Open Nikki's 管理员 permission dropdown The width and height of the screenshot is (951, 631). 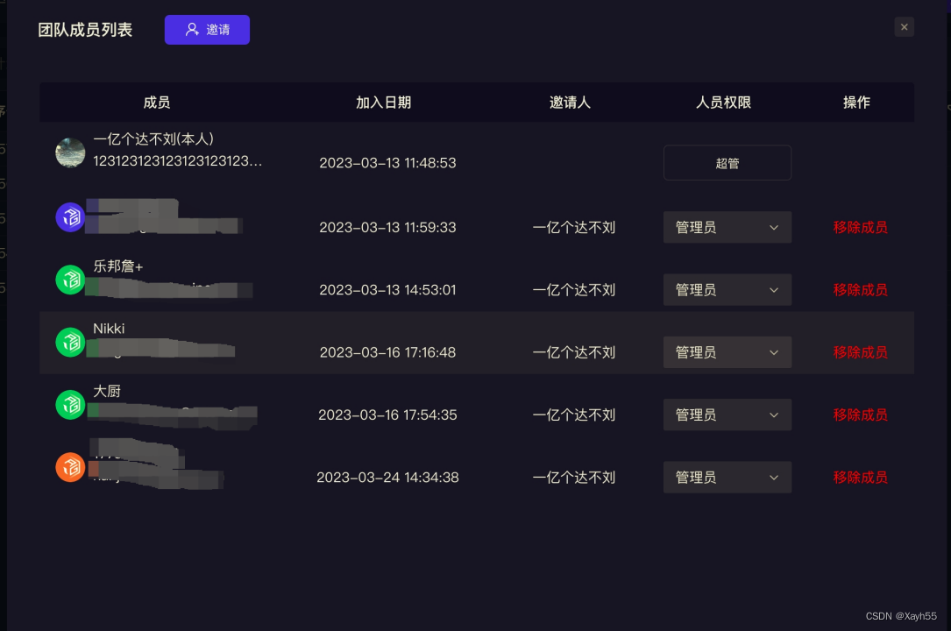point(727,351)
